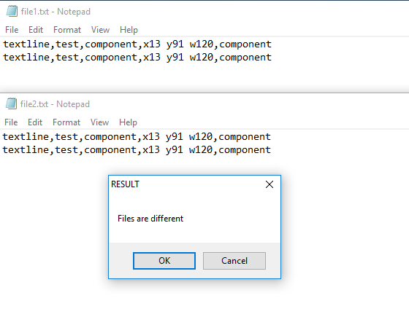This screenshot has height=333, width=409.
Task: Place cursor in second line of file1.txt
Action: click(x=137, y=58)
